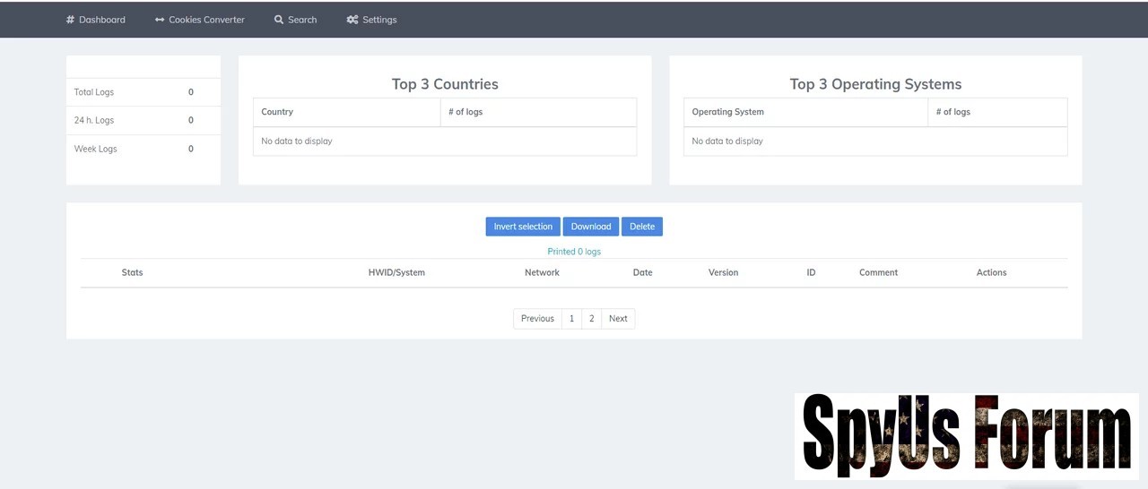The height and width of the screenshot is (489, 1148).
Task: Click the Version column header
Action: 723,272
